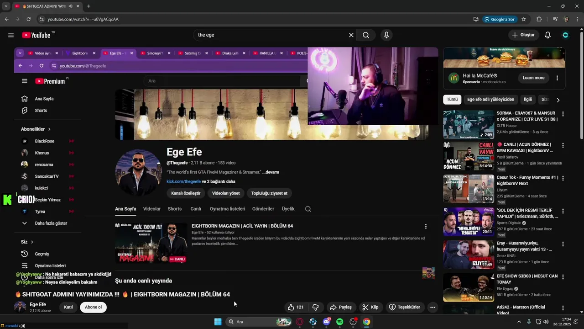Go back in Chrome
Screen dimensions: 584x329
pyautogui.click(x=6, y=19)
